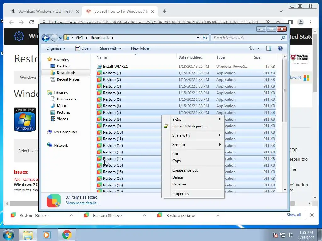This screenshot has height=241, width=322.
Task: Click the change view icon
Action: (x=251, y=48)
